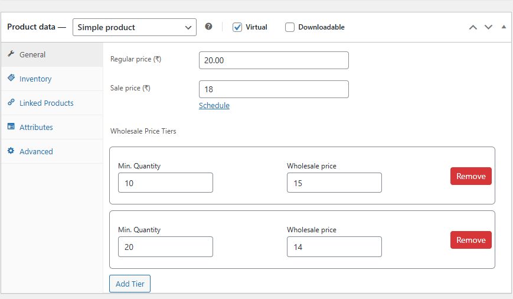Viewport: 513px width, 299px height.
Task: Click the Inventory tag icon
Action: point(11,78)
